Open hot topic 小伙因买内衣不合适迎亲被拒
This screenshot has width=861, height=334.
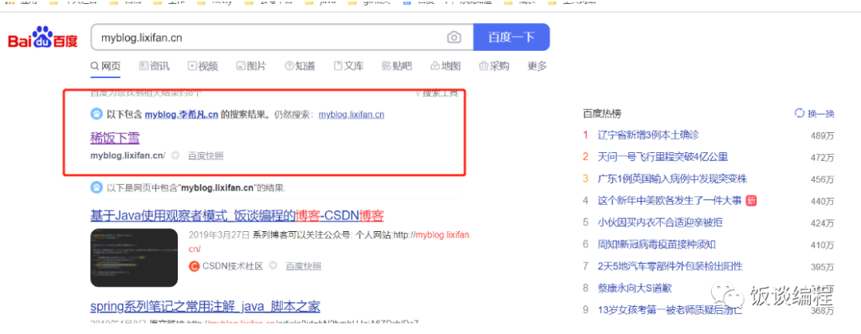(x=660, y=222)
